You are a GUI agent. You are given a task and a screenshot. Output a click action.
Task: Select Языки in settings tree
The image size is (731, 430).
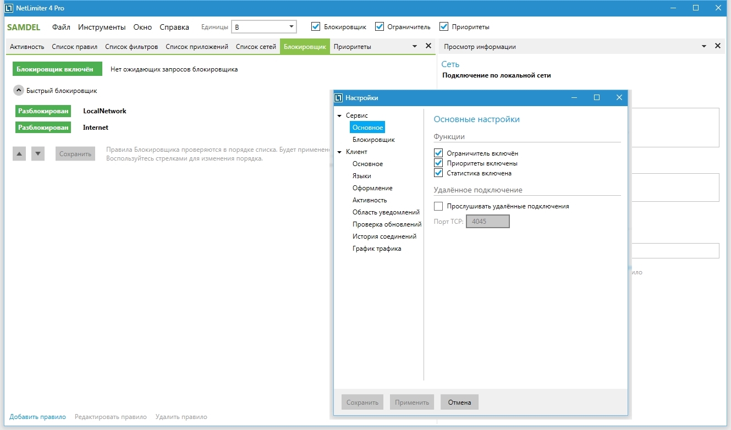pos(361,176)
